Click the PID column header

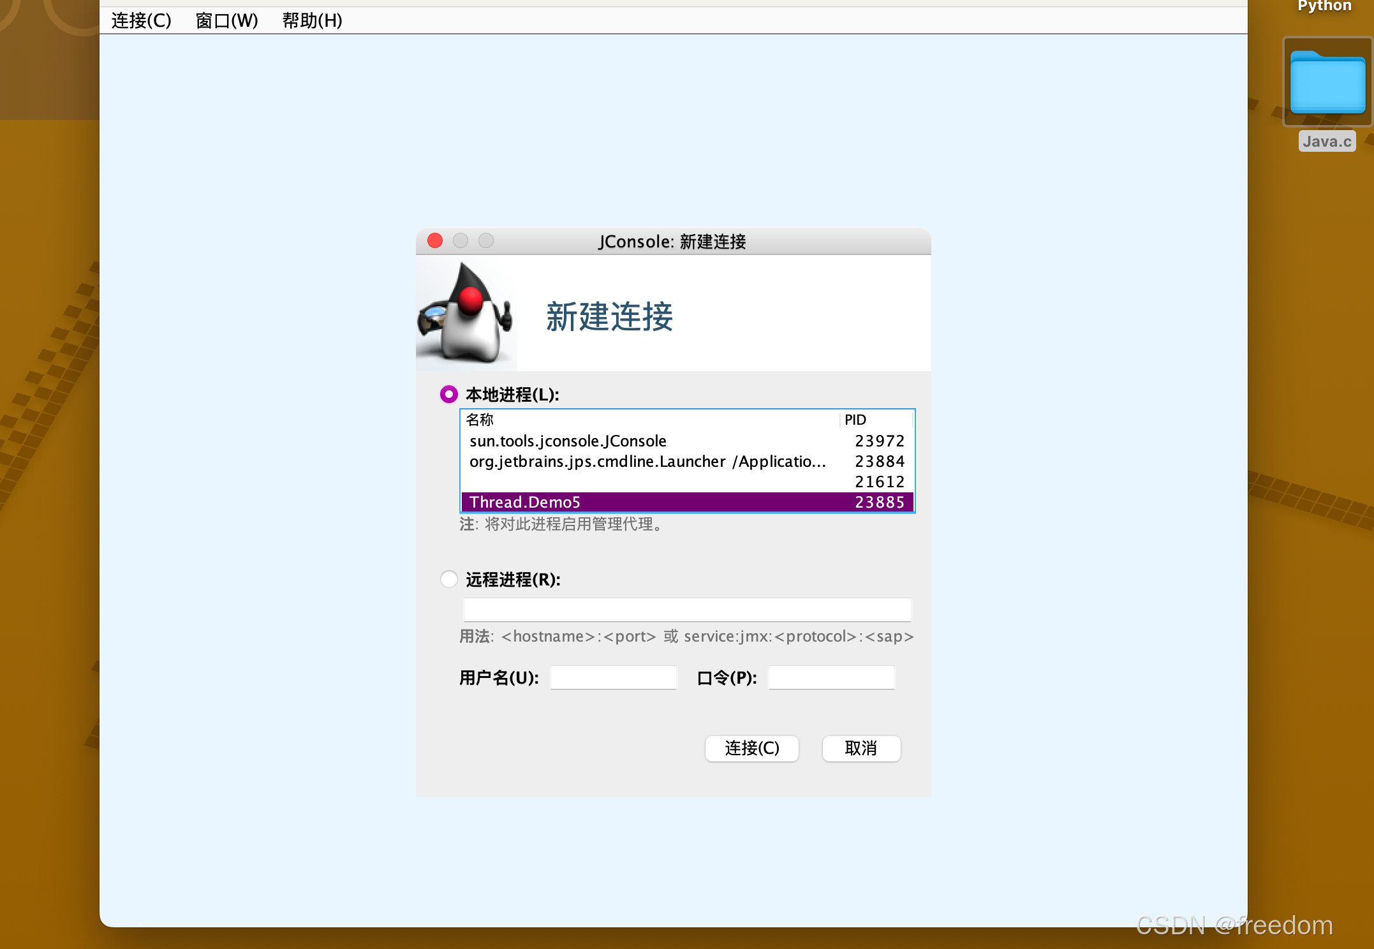tap(876, 420)
